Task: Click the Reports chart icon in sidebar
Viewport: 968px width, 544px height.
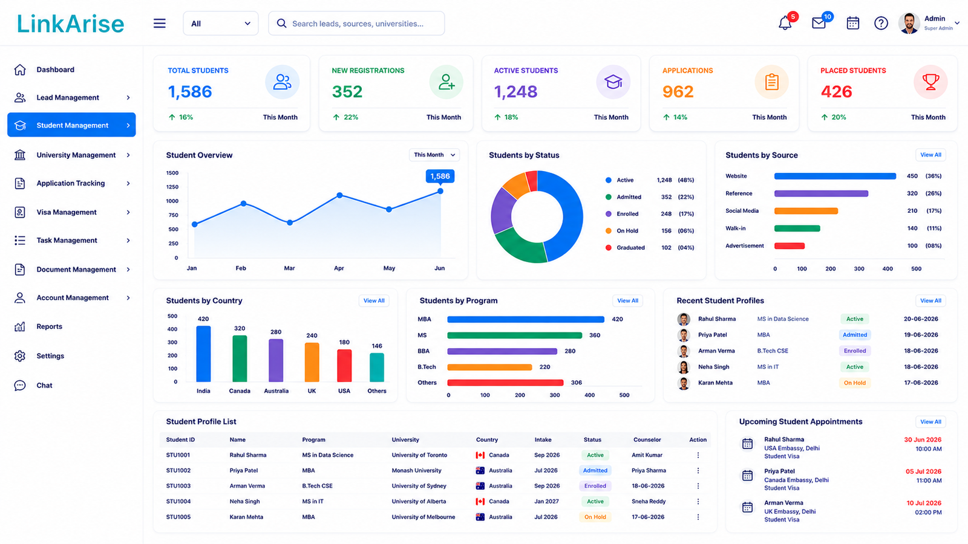Action: pyautogui.click(x=20, y=326)
